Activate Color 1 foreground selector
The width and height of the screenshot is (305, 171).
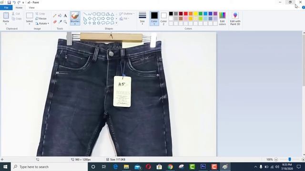[154, 19]
